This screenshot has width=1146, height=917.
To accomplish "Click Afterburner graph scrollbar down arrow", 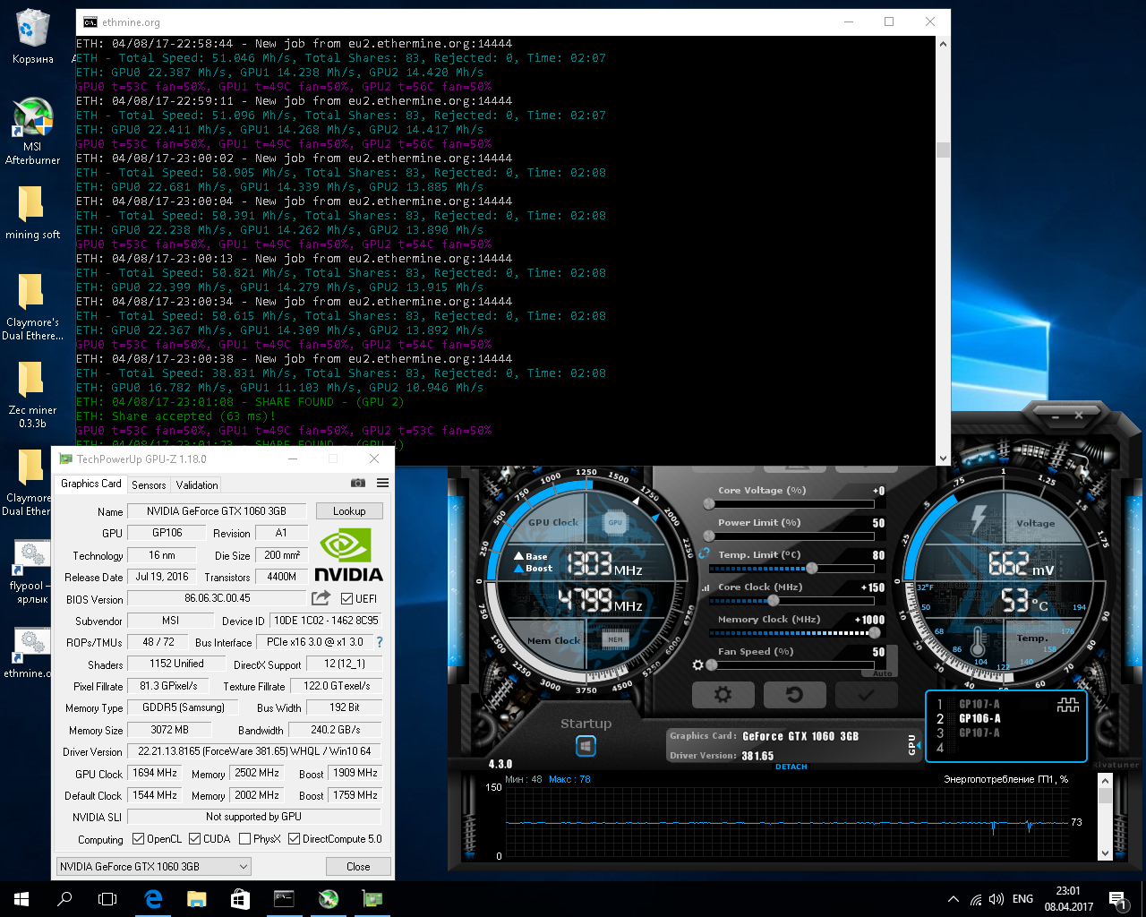I will click(x=1105, y=853).
